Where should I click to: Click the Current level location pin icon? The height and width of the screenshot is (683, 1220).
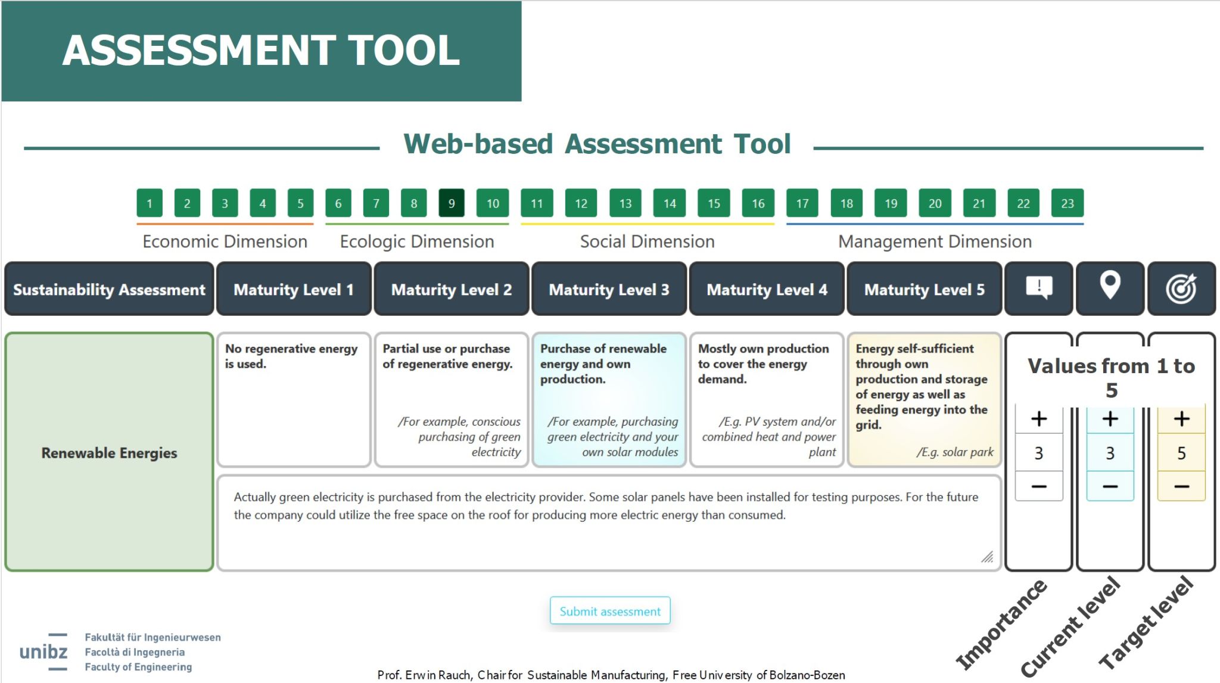[x=1110, y=288]
